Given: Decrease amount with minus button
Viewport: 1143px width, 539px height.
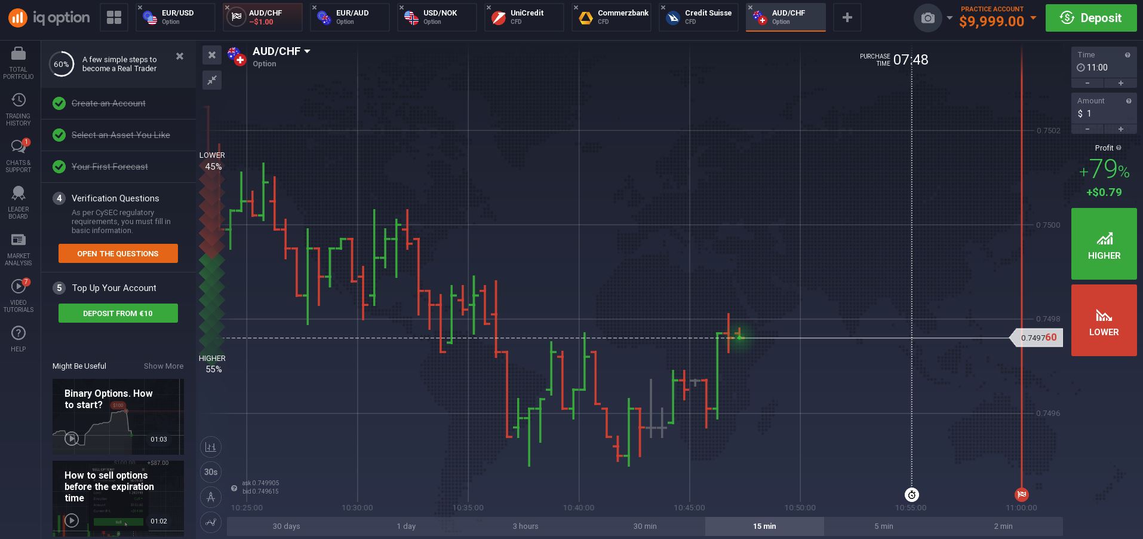Looking at the screenshot, I should tap(1087, 129).
